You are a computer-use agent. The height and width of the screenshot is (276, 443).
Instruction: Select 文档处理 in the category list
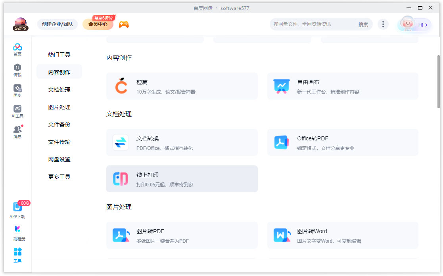tap(59, 90)
